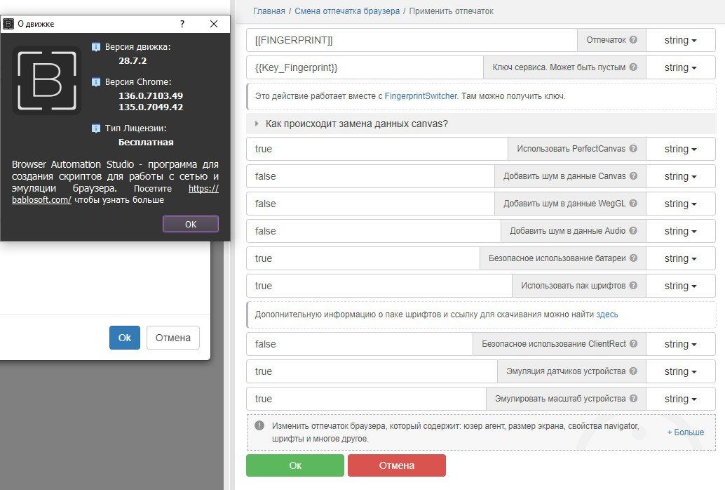Click help icon for Безопасное использование батареи
The width and height of the screenshot is (725, 490).
point(633,258)
